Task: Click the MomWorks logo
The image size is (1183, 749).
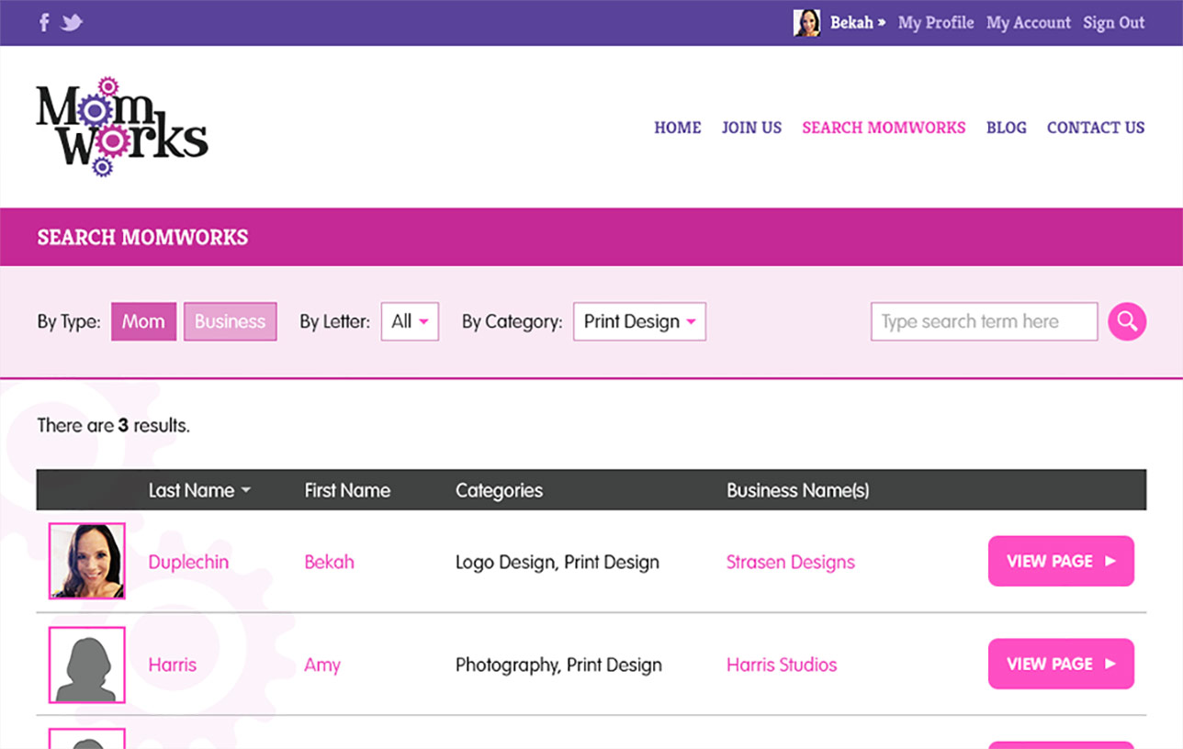Action: (x=122, y=128)
